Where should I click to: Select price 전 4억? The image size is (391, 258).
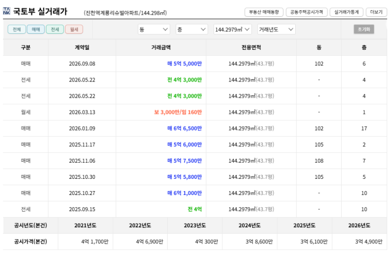[195, 209]
